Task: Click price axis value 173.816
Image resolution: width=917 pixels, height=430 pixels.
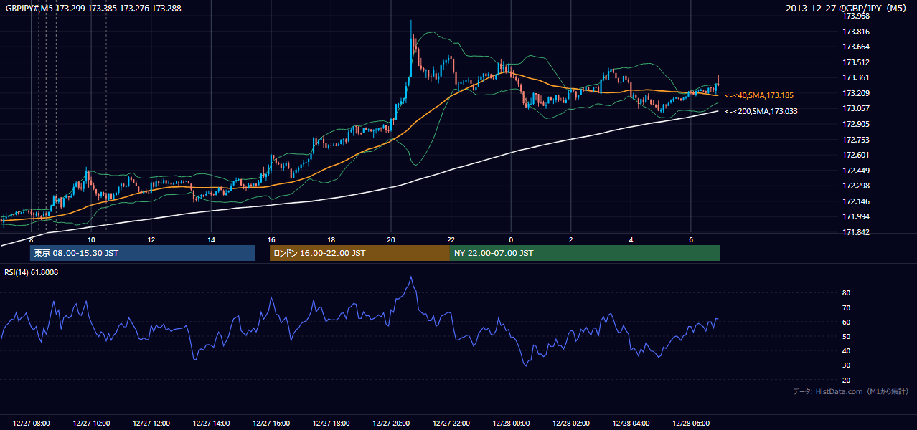Action: [x=856, y=32]
